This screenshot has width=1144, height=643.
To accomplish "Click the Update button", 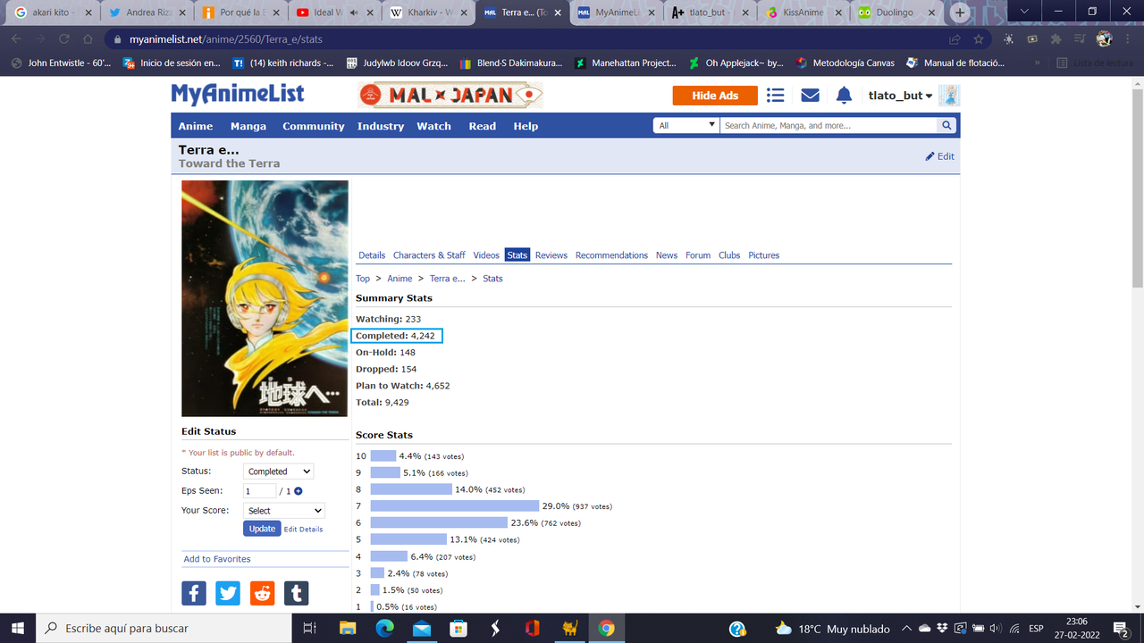I will coord(261,528).
